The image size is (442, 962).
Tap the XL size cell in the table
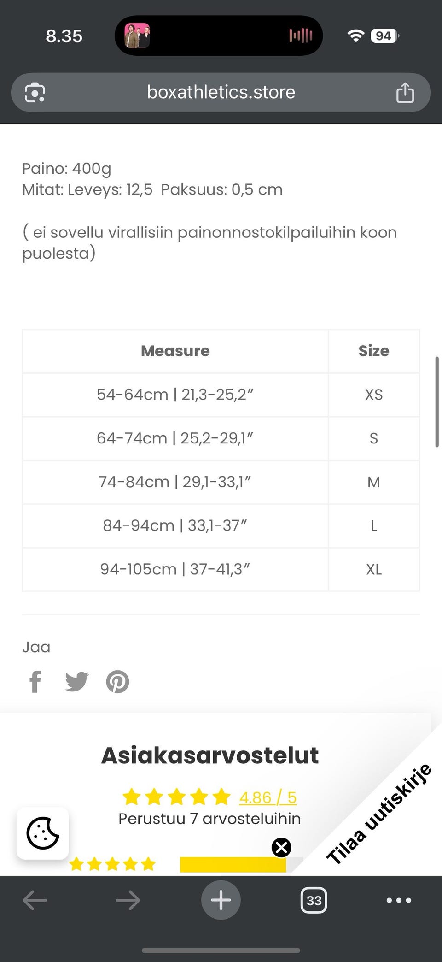click(x=374, y=569)
